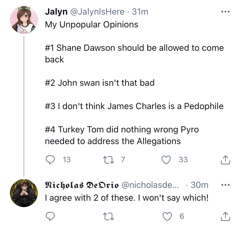241x229 pixels.
Task: Open more options on Jalyn's tweet
Action: coord(226,12)
